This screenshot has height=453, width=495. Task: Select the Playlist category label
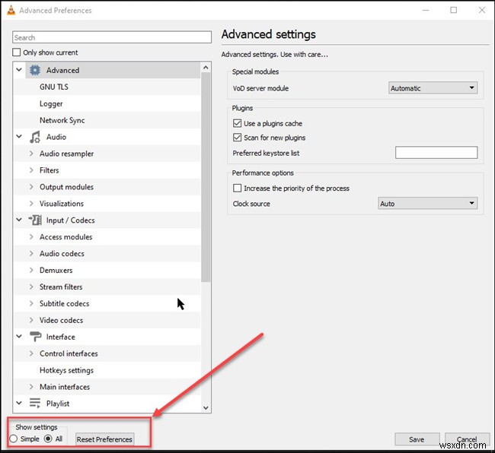(58, 404)
